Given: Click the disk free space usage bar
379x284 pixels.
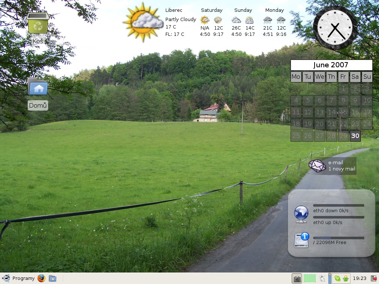Looking at the screenshot, I should pos(338,238).
